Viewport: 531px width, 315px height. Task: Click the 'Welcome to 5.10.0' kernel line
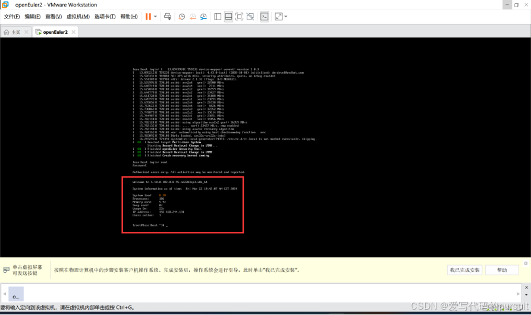[169, 182]
